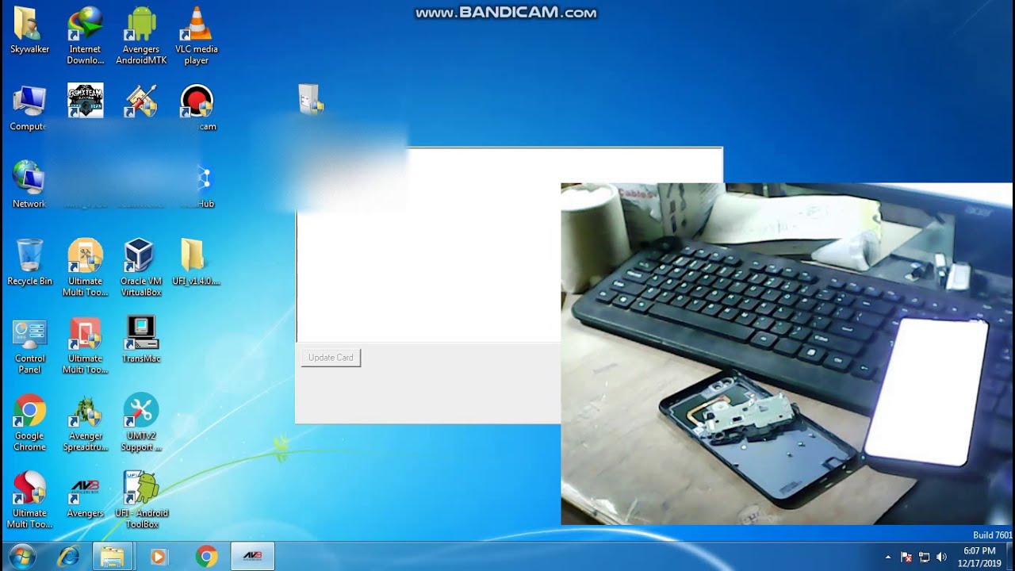
Task: Open the Recycle Bin
Action: point(29,263)
